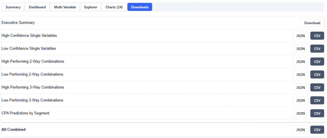Click the active Downloads tab
The image size is (327, 138).
click(140, 7)
